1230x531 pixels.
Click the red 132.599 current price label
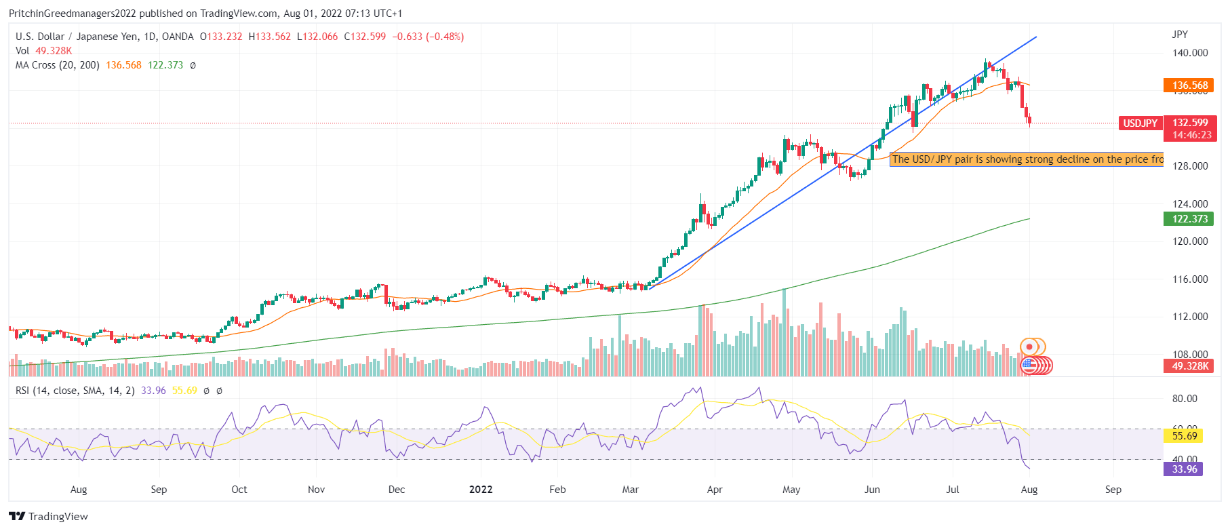coord(1190,123)
